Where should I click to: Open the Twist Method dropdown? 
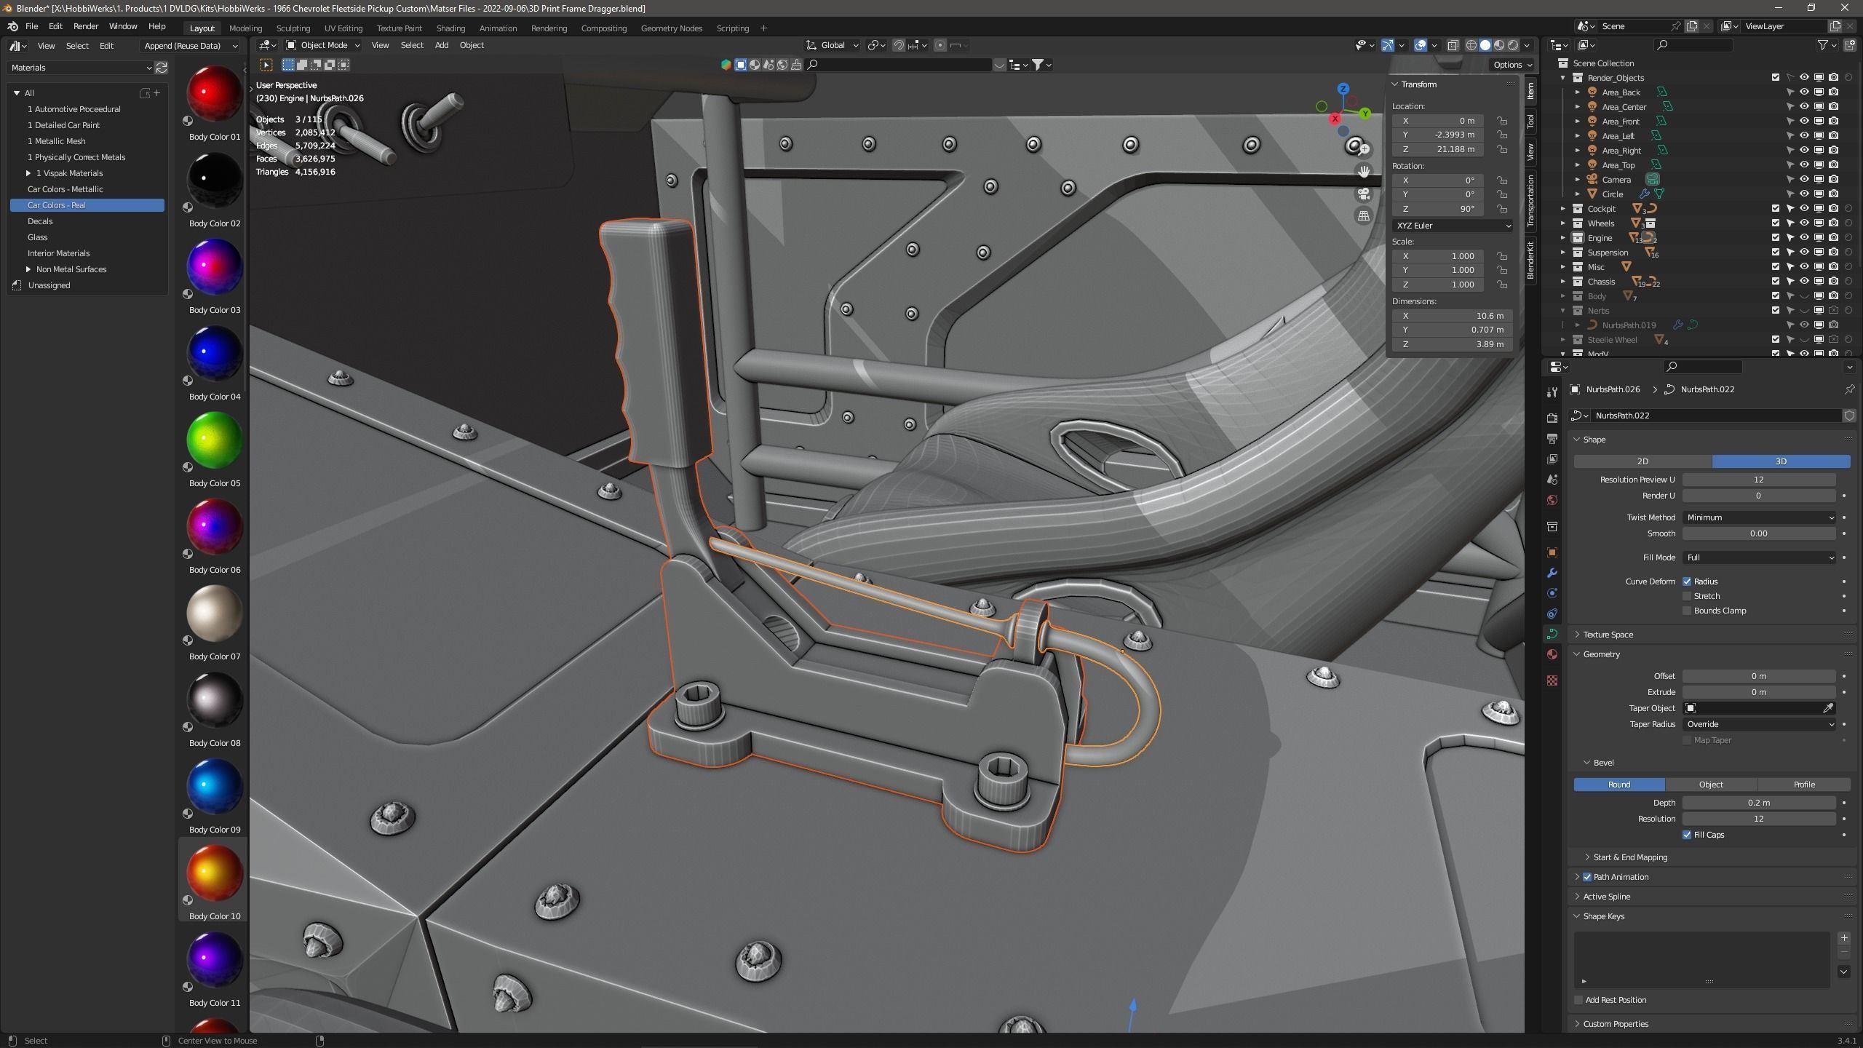pos(1759,517)
